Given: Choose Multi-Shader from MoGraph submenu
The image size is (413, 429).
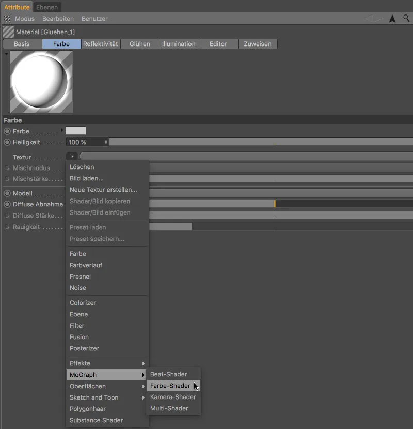Looking at the screenshot, I should point(174,408).
